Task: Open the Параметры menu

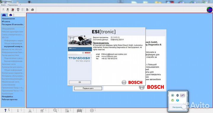Action: pyautogui.click(x=13, y=5)
